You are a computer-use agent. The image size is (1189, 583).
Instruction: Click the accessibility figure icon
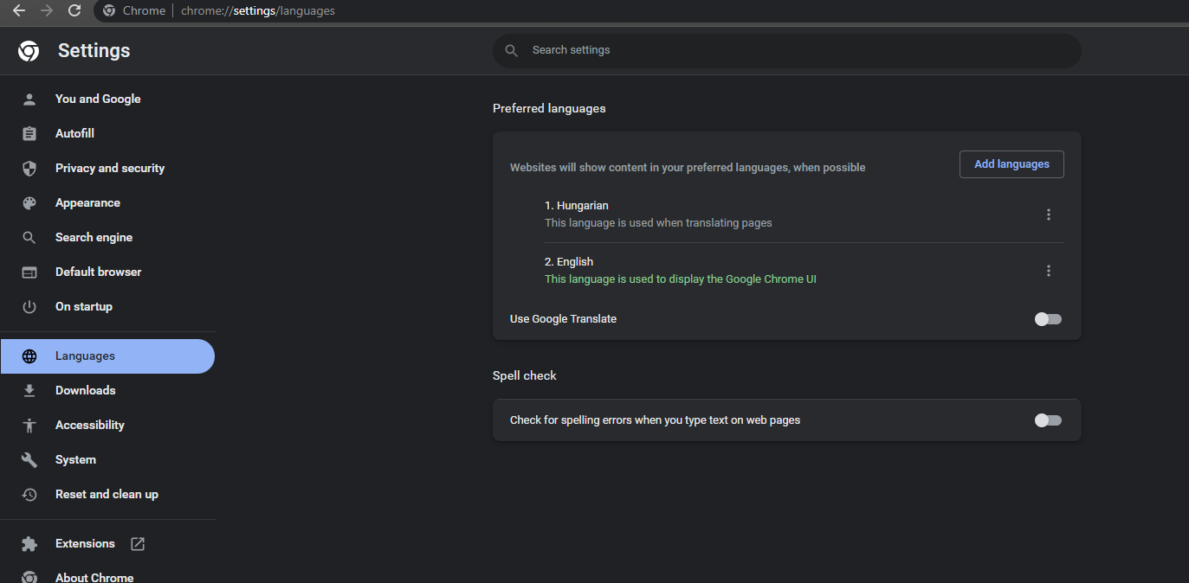(29, 425)
